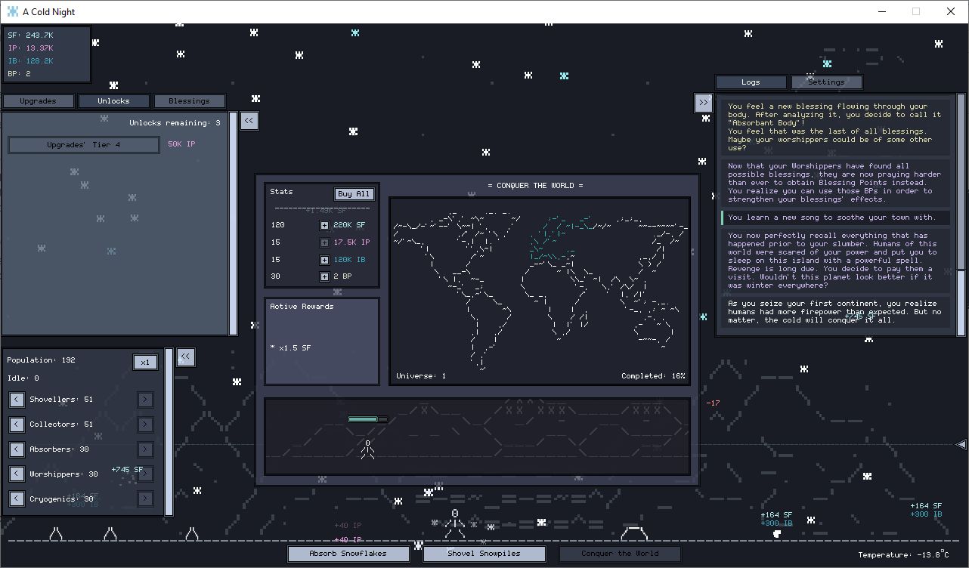Increase the Shovellers count
This screenshot has height=568, width=969.
(145, 400)
